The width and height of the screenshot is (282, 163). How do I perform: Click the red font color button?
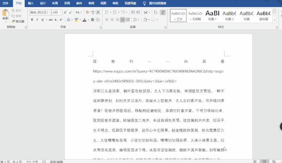pos(84,20)
